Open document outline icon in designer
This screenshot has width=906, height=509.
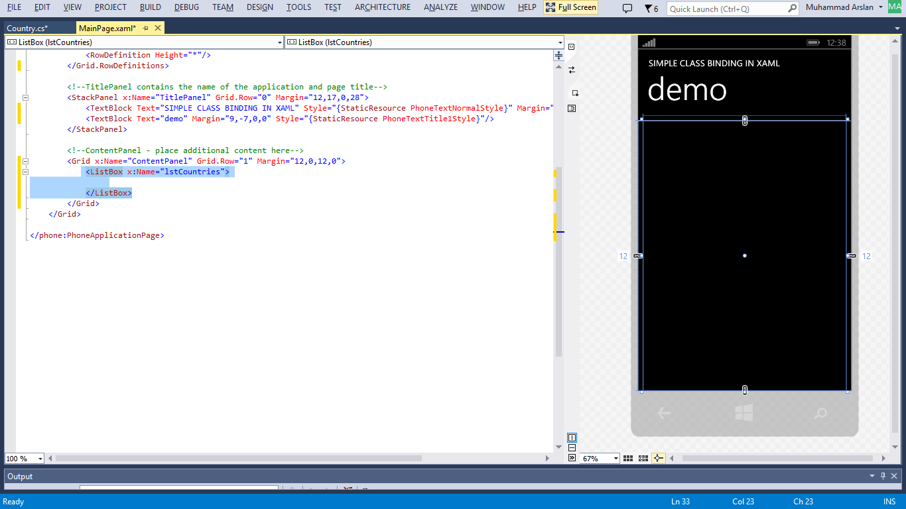click(572, 108)
